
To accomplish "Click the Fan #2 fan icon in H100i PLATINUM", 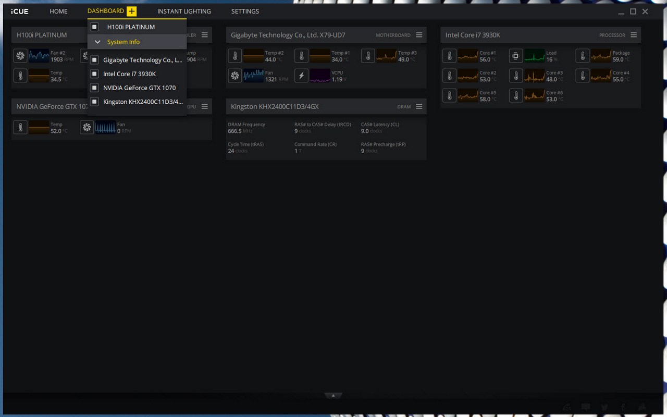I will (20, 56).
